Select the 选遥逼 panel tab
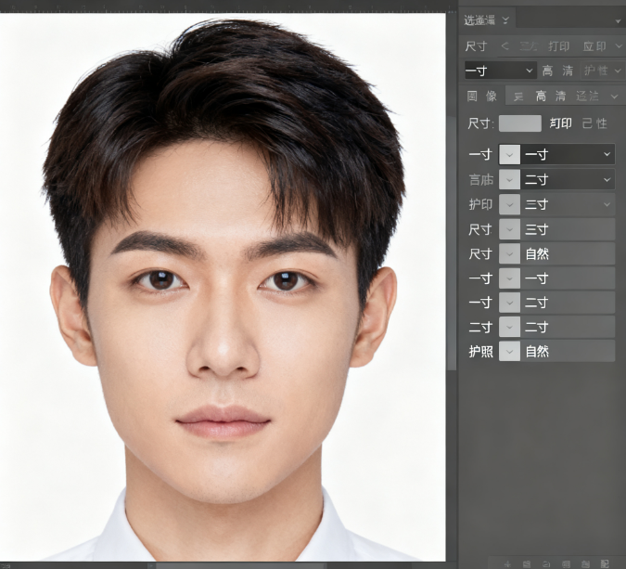The height and width of the screenshot is (569, 626). (x=480, y=19)
